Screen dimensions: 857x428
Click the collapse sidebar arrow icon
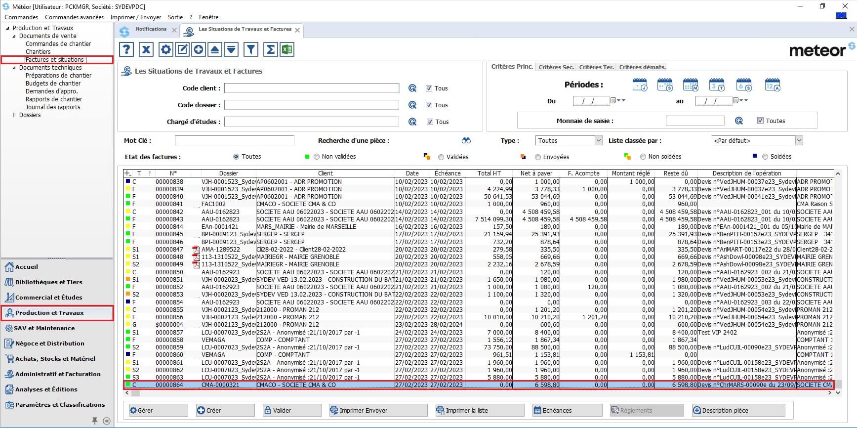pos(107,421)
